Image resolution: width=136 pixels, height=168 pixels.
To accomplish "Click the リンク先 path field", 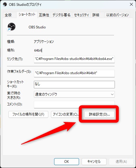I will 74,59.
